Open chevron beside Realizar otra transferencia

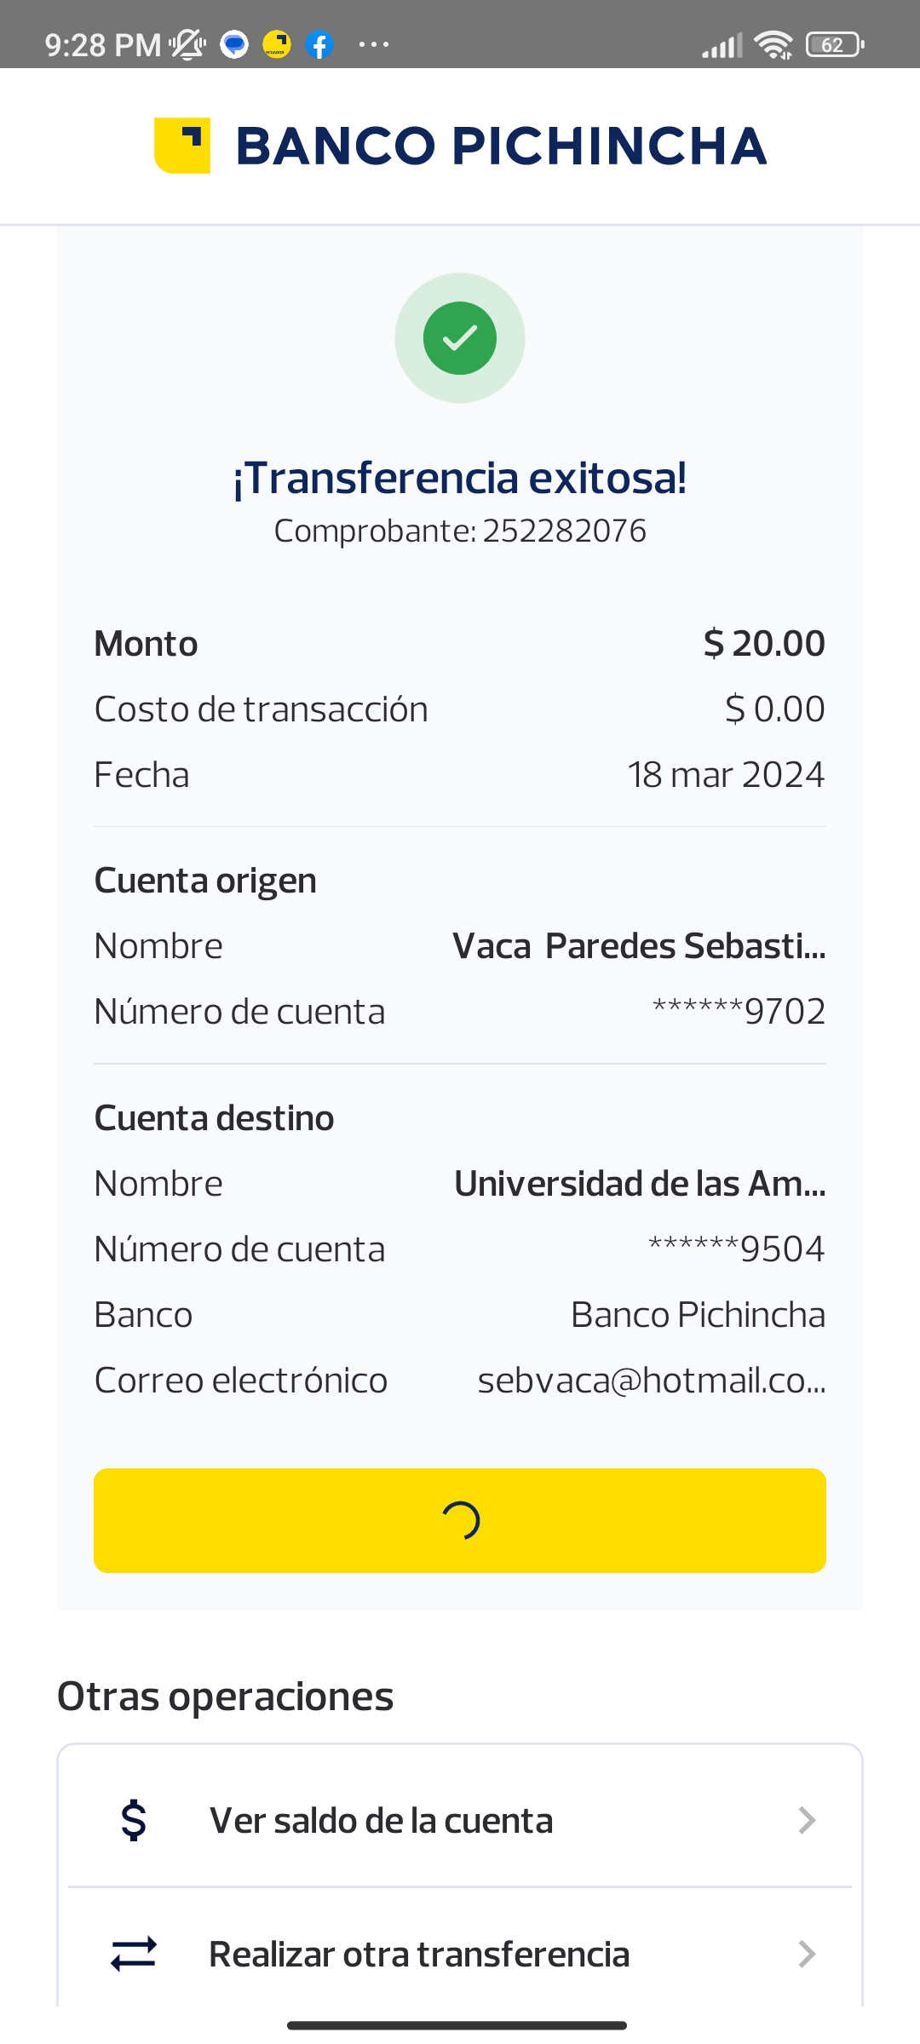[807, 1954]
